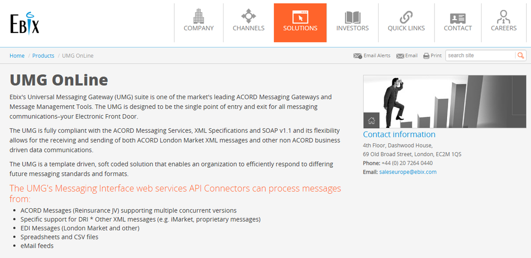Click the UMG OnLine breadcrumb text

[78, 56]
